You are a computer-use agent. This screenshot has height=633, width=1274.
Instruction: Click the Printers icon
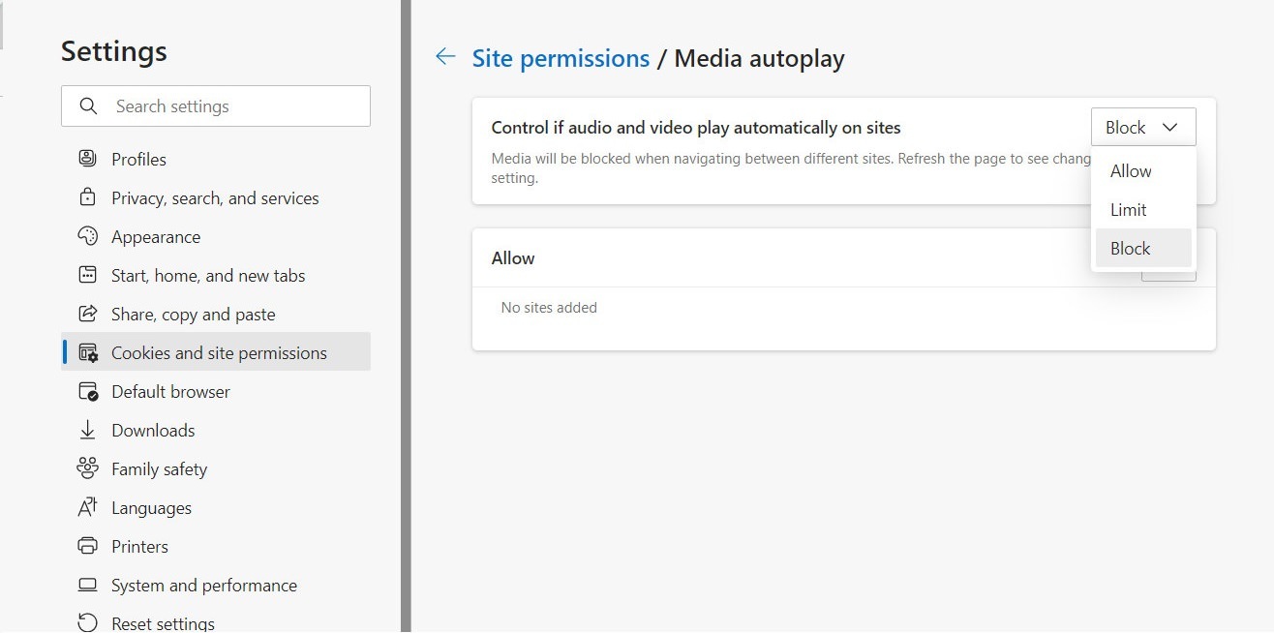pyautogui.click(x=88, y=546)
